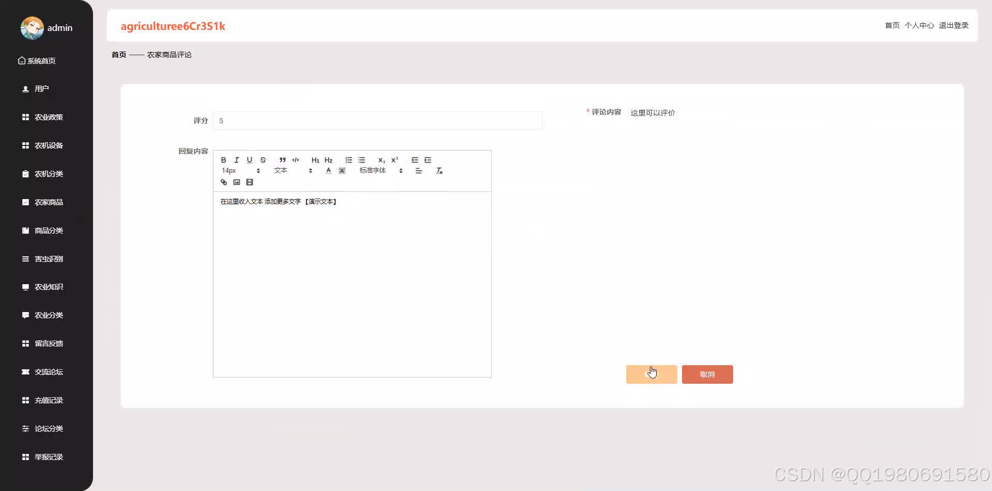Insert a hyperlink in the editor
Screen dimensions: 992x491
tap(224, 182)
